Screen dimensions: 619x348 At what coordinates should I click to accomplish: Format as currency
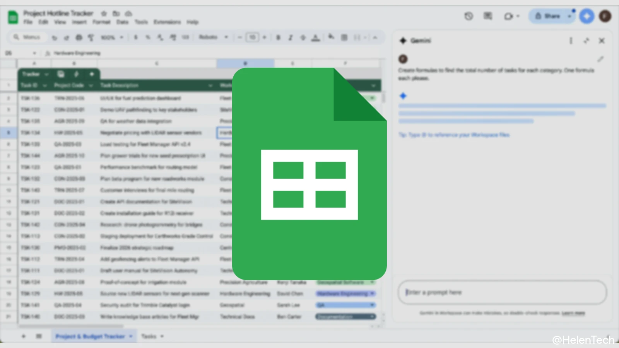[x=135, y=38]
